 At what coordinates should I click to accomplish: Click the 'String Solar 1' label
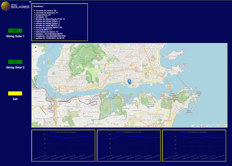[15, 36]
